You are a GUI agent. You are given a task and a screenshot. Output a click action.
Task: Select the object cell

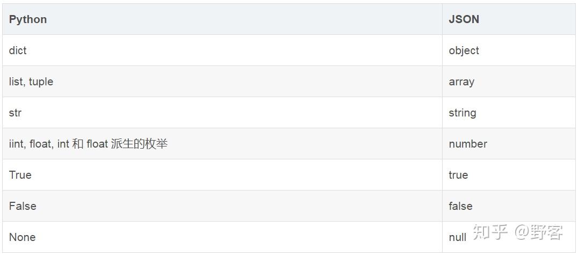(464, 50)
